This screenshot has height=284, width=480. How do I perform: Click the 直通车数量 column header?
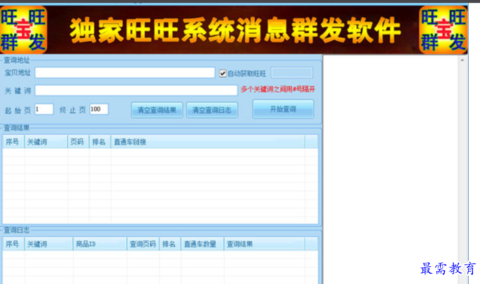point(202,244)
